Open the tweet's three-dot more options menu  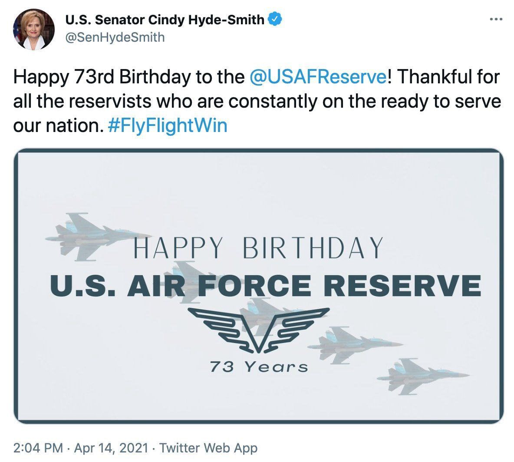495,20
